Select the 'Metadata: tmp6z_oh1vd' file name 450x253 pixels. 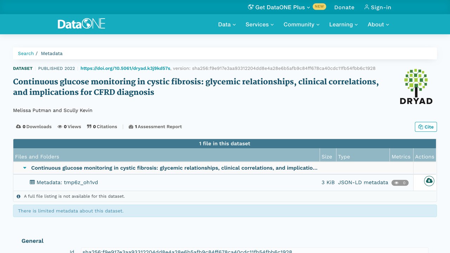67,182
